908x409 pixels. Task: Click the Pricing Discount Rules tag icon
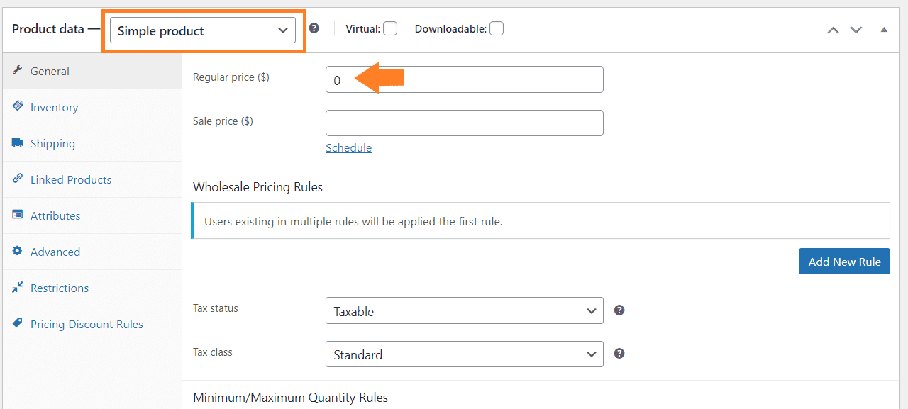[18, 323]
